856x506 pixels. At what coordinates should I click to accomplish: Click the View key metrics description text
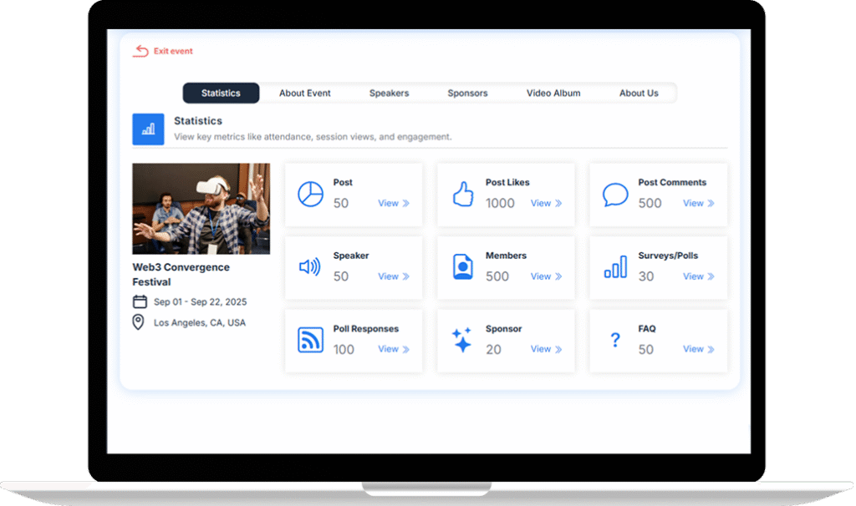pos(313,137)
